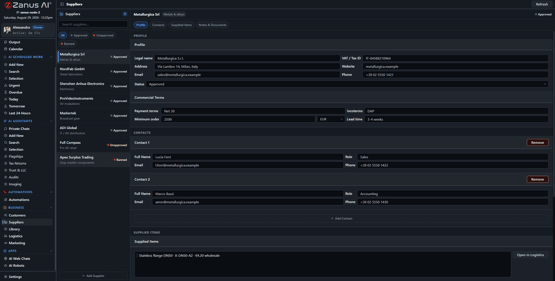This screenshot has height=281, width=555.
Task: Open the Calendar icon in sidebar
Action: pyautogui.click(x=6, y=49)
